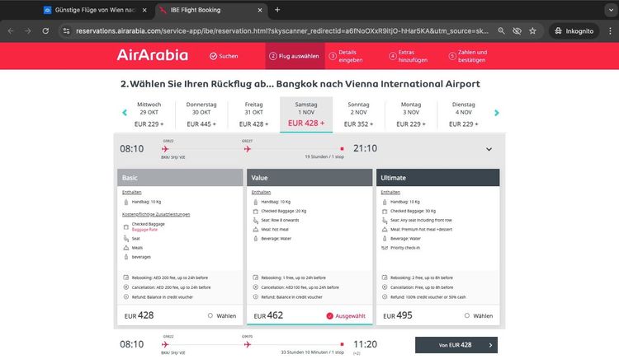
Task: Choose the Sonntag 2 Nov date tab
Action: tap(358, 114)
